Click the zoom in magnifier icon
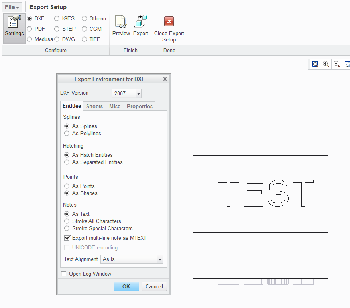The width and height of the screenshot is (350, 308). tap(326, 65)
